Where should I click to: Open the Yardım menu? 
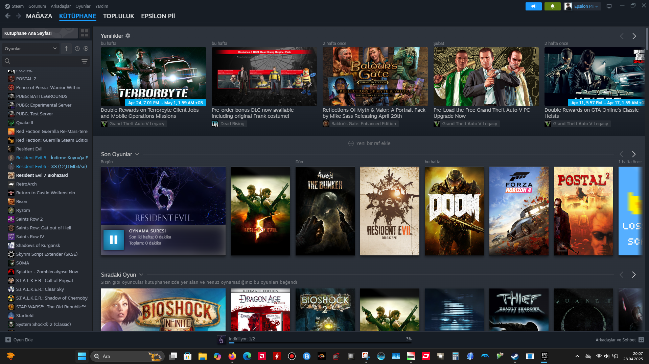pos(101,6)
